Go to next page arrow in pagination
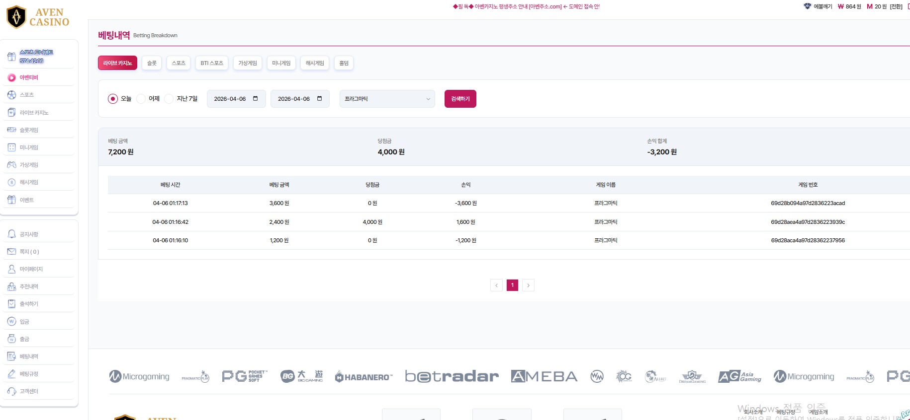Screen dimensions: 910x420 [x=528, y=285]
